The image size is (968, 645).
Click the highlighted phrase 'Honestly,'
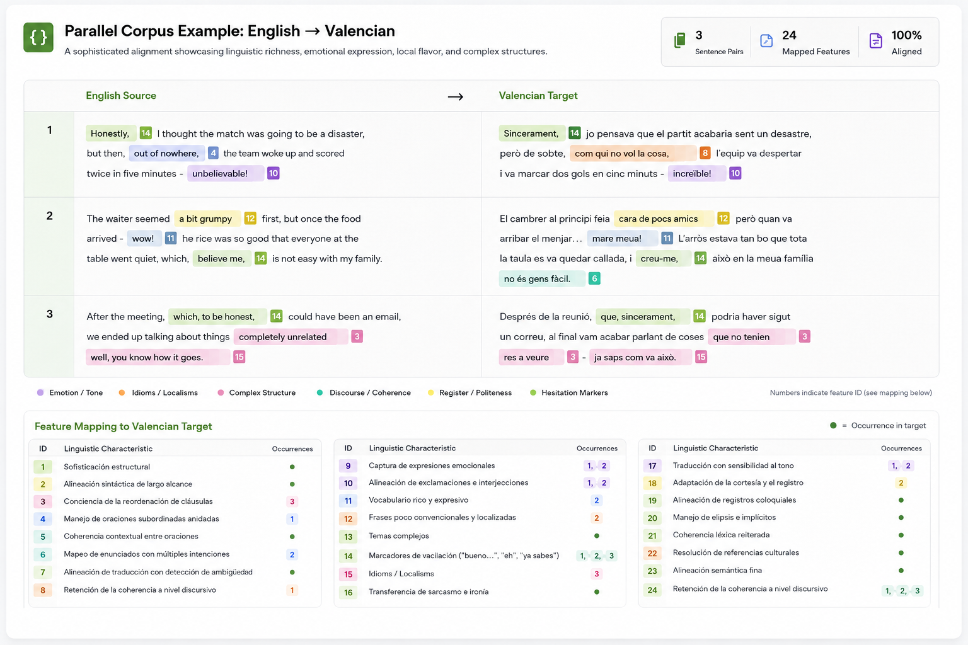110,134
